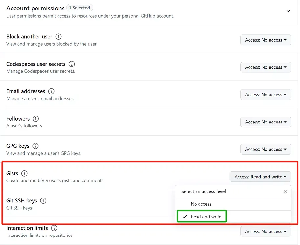The height and width of the screenshot is (245, 300).
Task: Click info icon next to Gists
Action: click(24, 173)
